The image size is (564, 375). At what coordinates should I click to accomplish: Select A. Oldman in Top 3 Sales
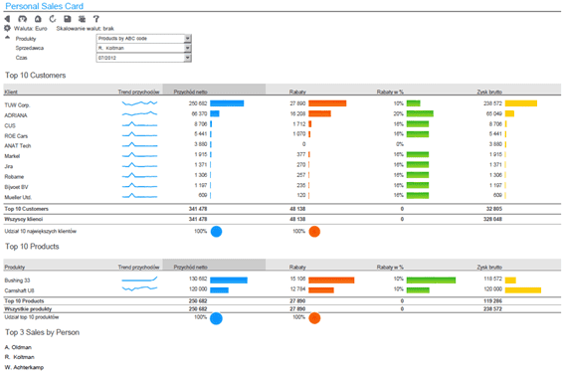tap(18, 347)
